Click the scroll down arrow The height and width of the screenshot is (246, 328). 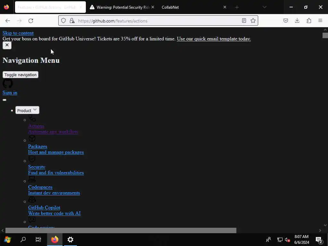click(325, 225)
